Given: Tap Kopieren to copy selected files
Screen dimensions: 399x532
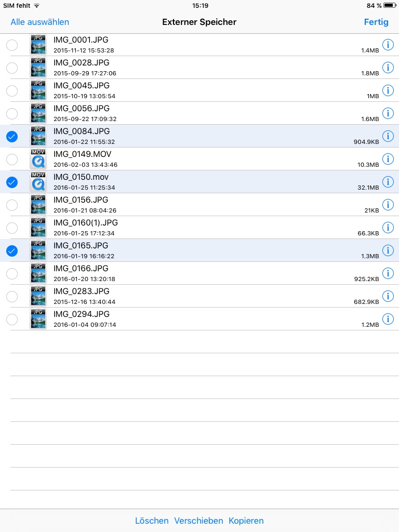Looking at the screenshot, I should tap(246, 521).
